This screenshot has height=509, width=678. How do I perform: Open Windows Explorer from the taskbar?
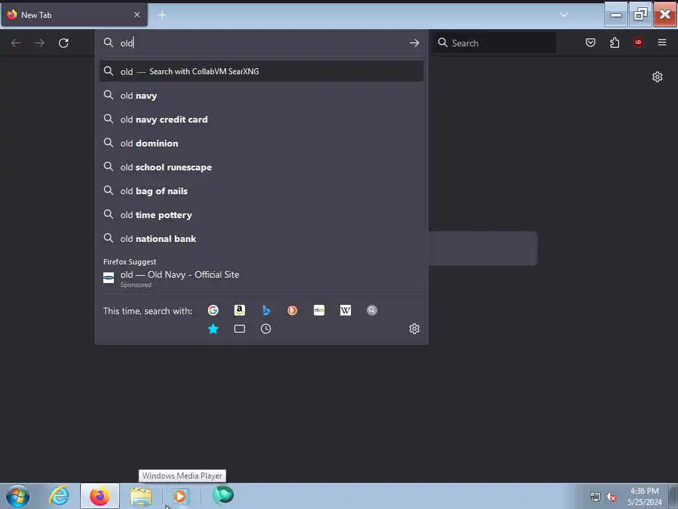pyautogui.click(x=141, y=496)
